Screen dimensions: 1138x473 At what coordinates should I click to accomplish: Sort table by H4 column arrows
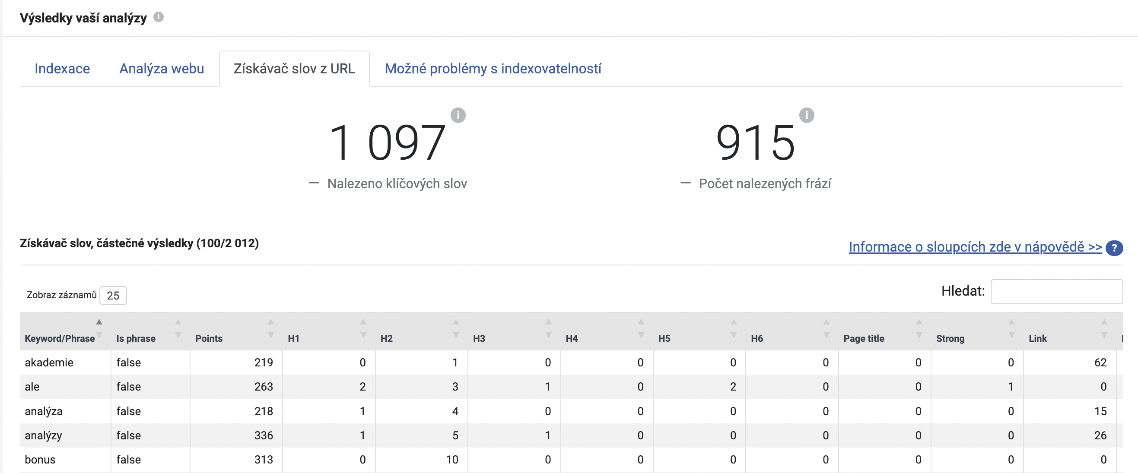click(x=641, y=328)
